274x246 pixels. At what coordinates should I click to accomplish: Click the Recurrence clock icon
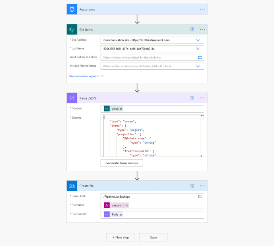[72, 9]
